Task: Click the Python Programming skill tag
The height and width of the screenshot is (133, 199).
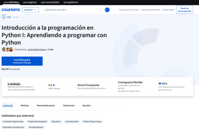Action: point(92,122)
